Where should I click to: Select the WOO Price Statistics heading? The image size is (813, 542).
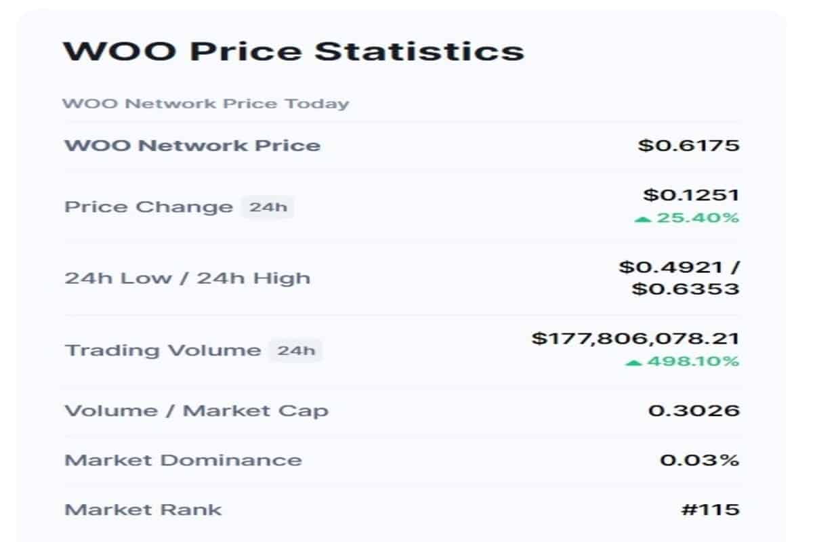coord(293,51)
